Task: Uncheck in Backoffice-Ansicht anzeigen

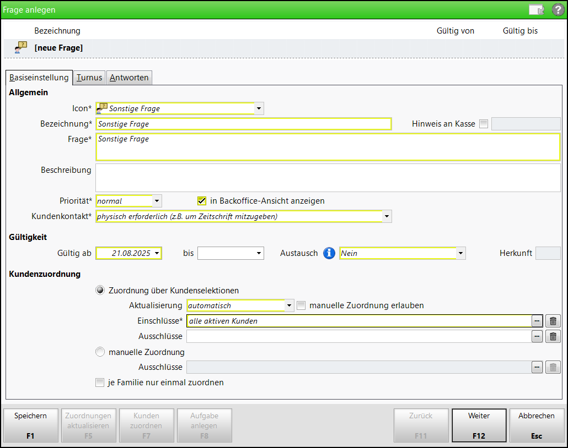Action: [202, 201]
